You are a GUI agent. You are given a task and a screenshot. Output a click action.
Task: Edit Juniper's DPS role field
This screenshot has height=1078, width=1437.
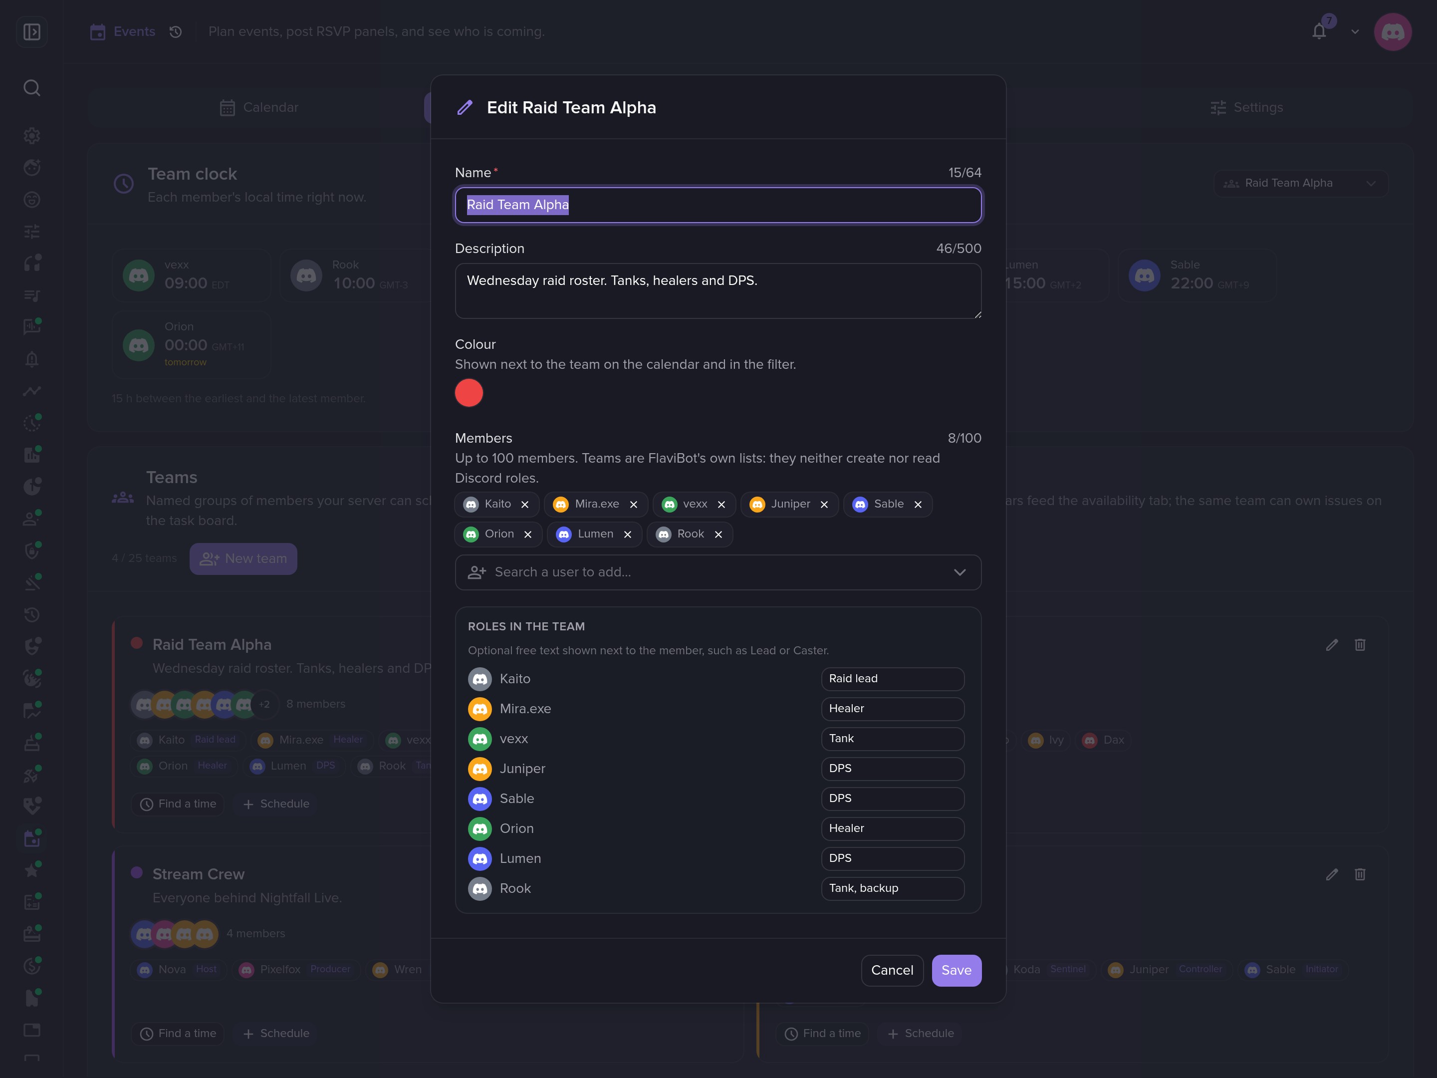[x=893, y=768]
